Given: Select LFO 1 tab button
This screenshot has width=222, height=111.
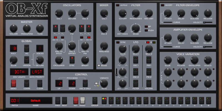Looking at the screenshot, I should 148,42.
